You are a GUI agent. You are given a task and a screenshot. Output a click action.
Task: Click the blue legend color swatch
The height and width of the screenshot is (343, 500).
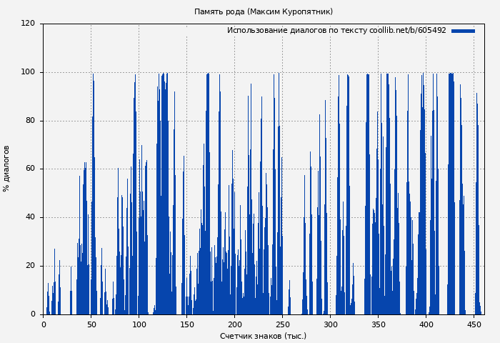coord(463,31)
